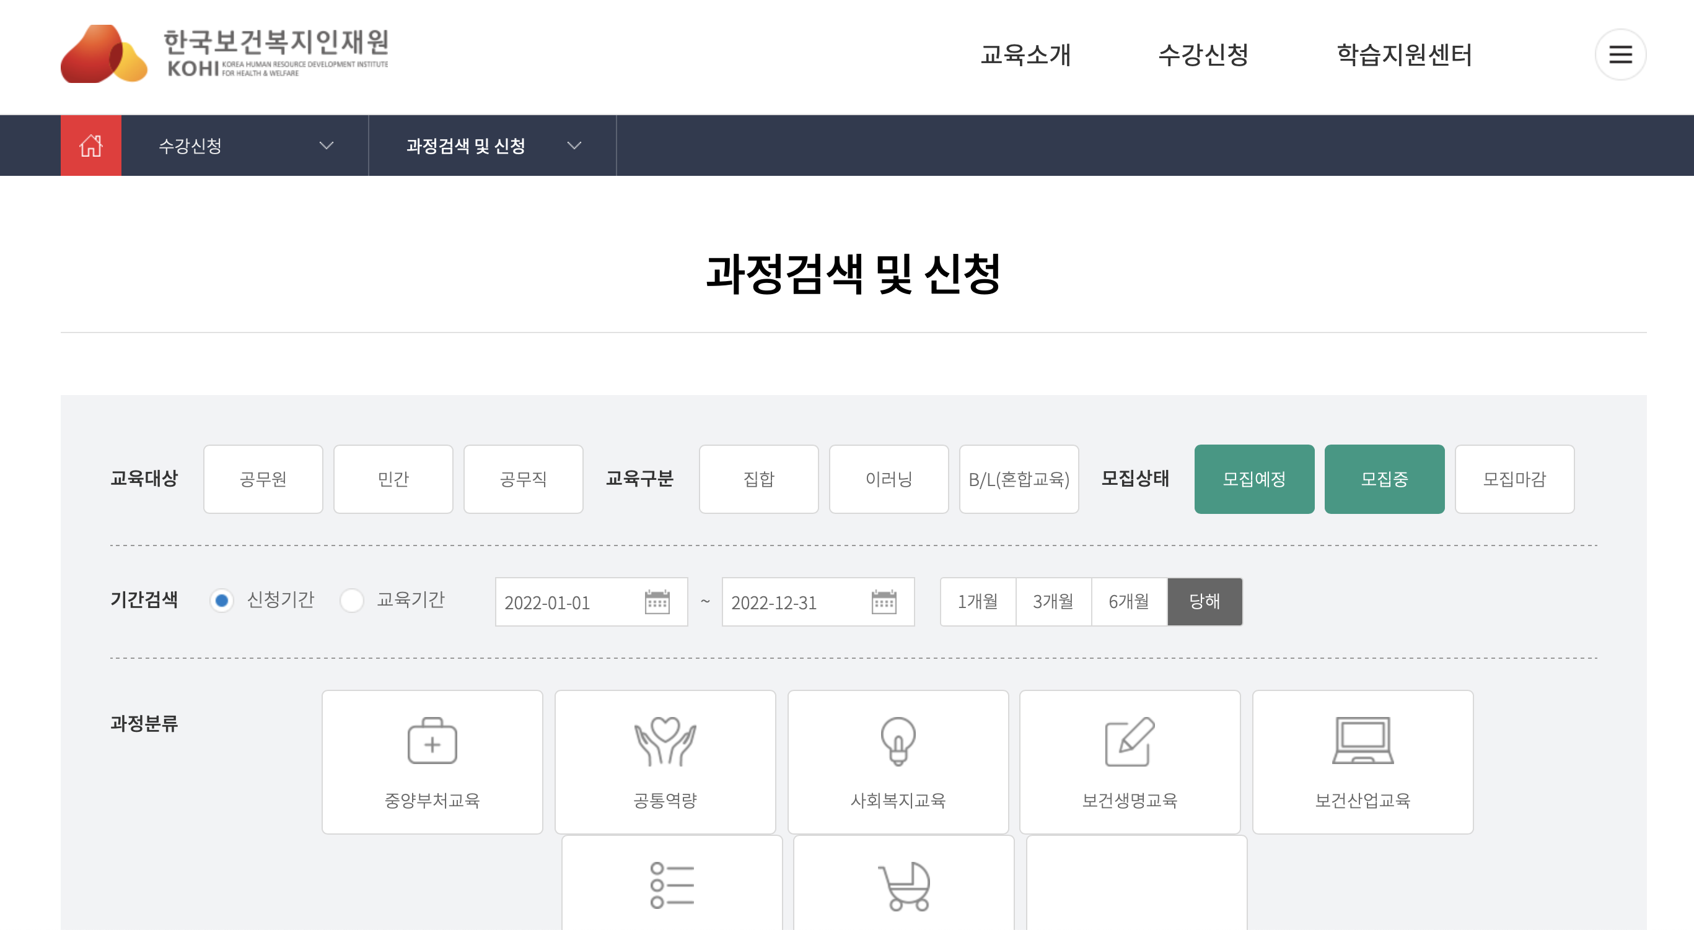Screen dimensions: 1694x930
Task: Select 공통역량 hands-heart category
Action: [665, 762]
